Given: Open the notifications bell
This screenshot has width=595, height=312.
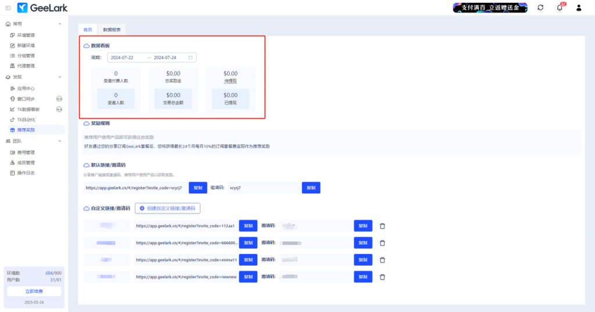Looking at the screenshot, I should 560,8.
